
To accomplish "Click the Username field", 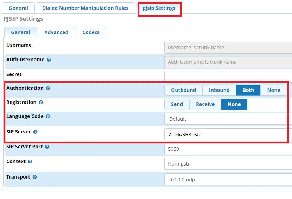I will pos(228,48).
